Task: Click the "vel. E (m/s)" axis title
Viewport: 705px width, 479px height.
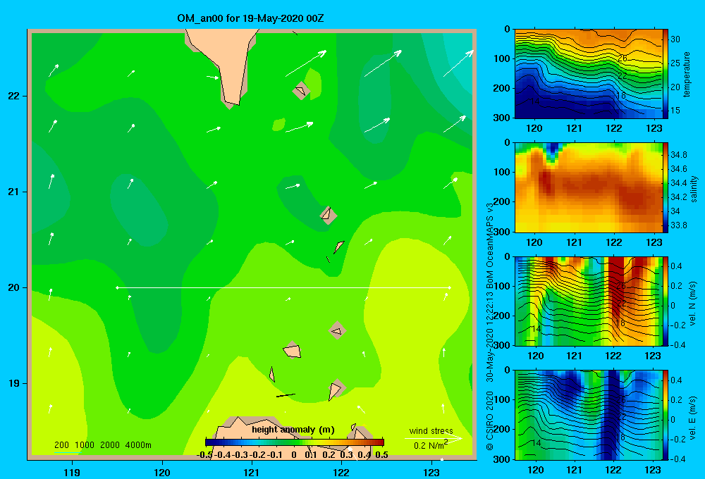Action: (x=692, y=417)
